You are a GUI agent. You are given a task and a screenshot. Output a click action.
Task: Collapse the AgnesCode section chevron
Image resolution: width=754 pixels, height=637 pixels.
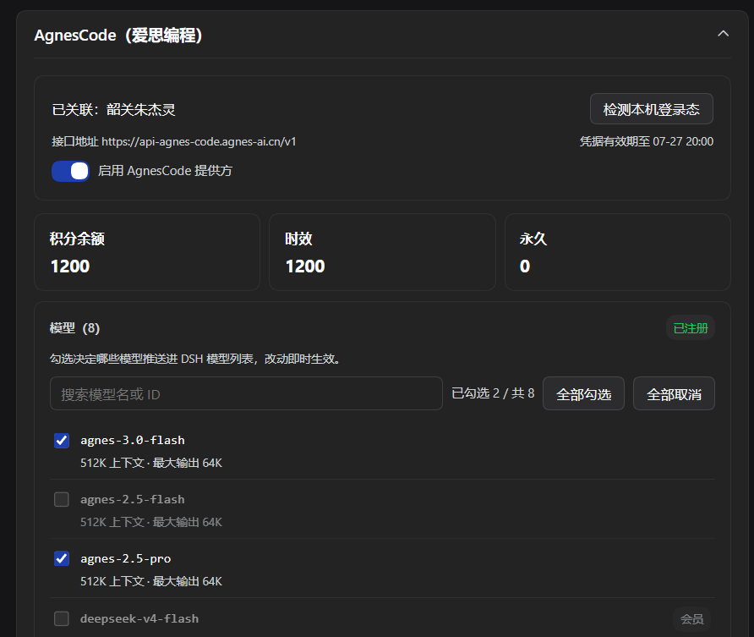click(724, 34)
